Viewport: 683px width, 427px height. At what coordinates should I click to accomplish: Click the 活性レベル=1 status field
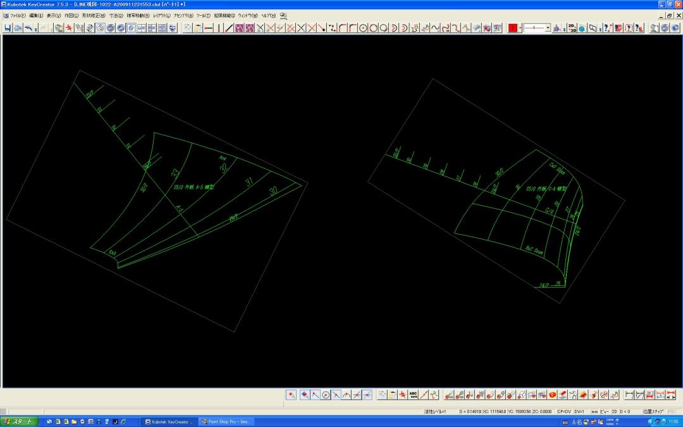point(435,411)
